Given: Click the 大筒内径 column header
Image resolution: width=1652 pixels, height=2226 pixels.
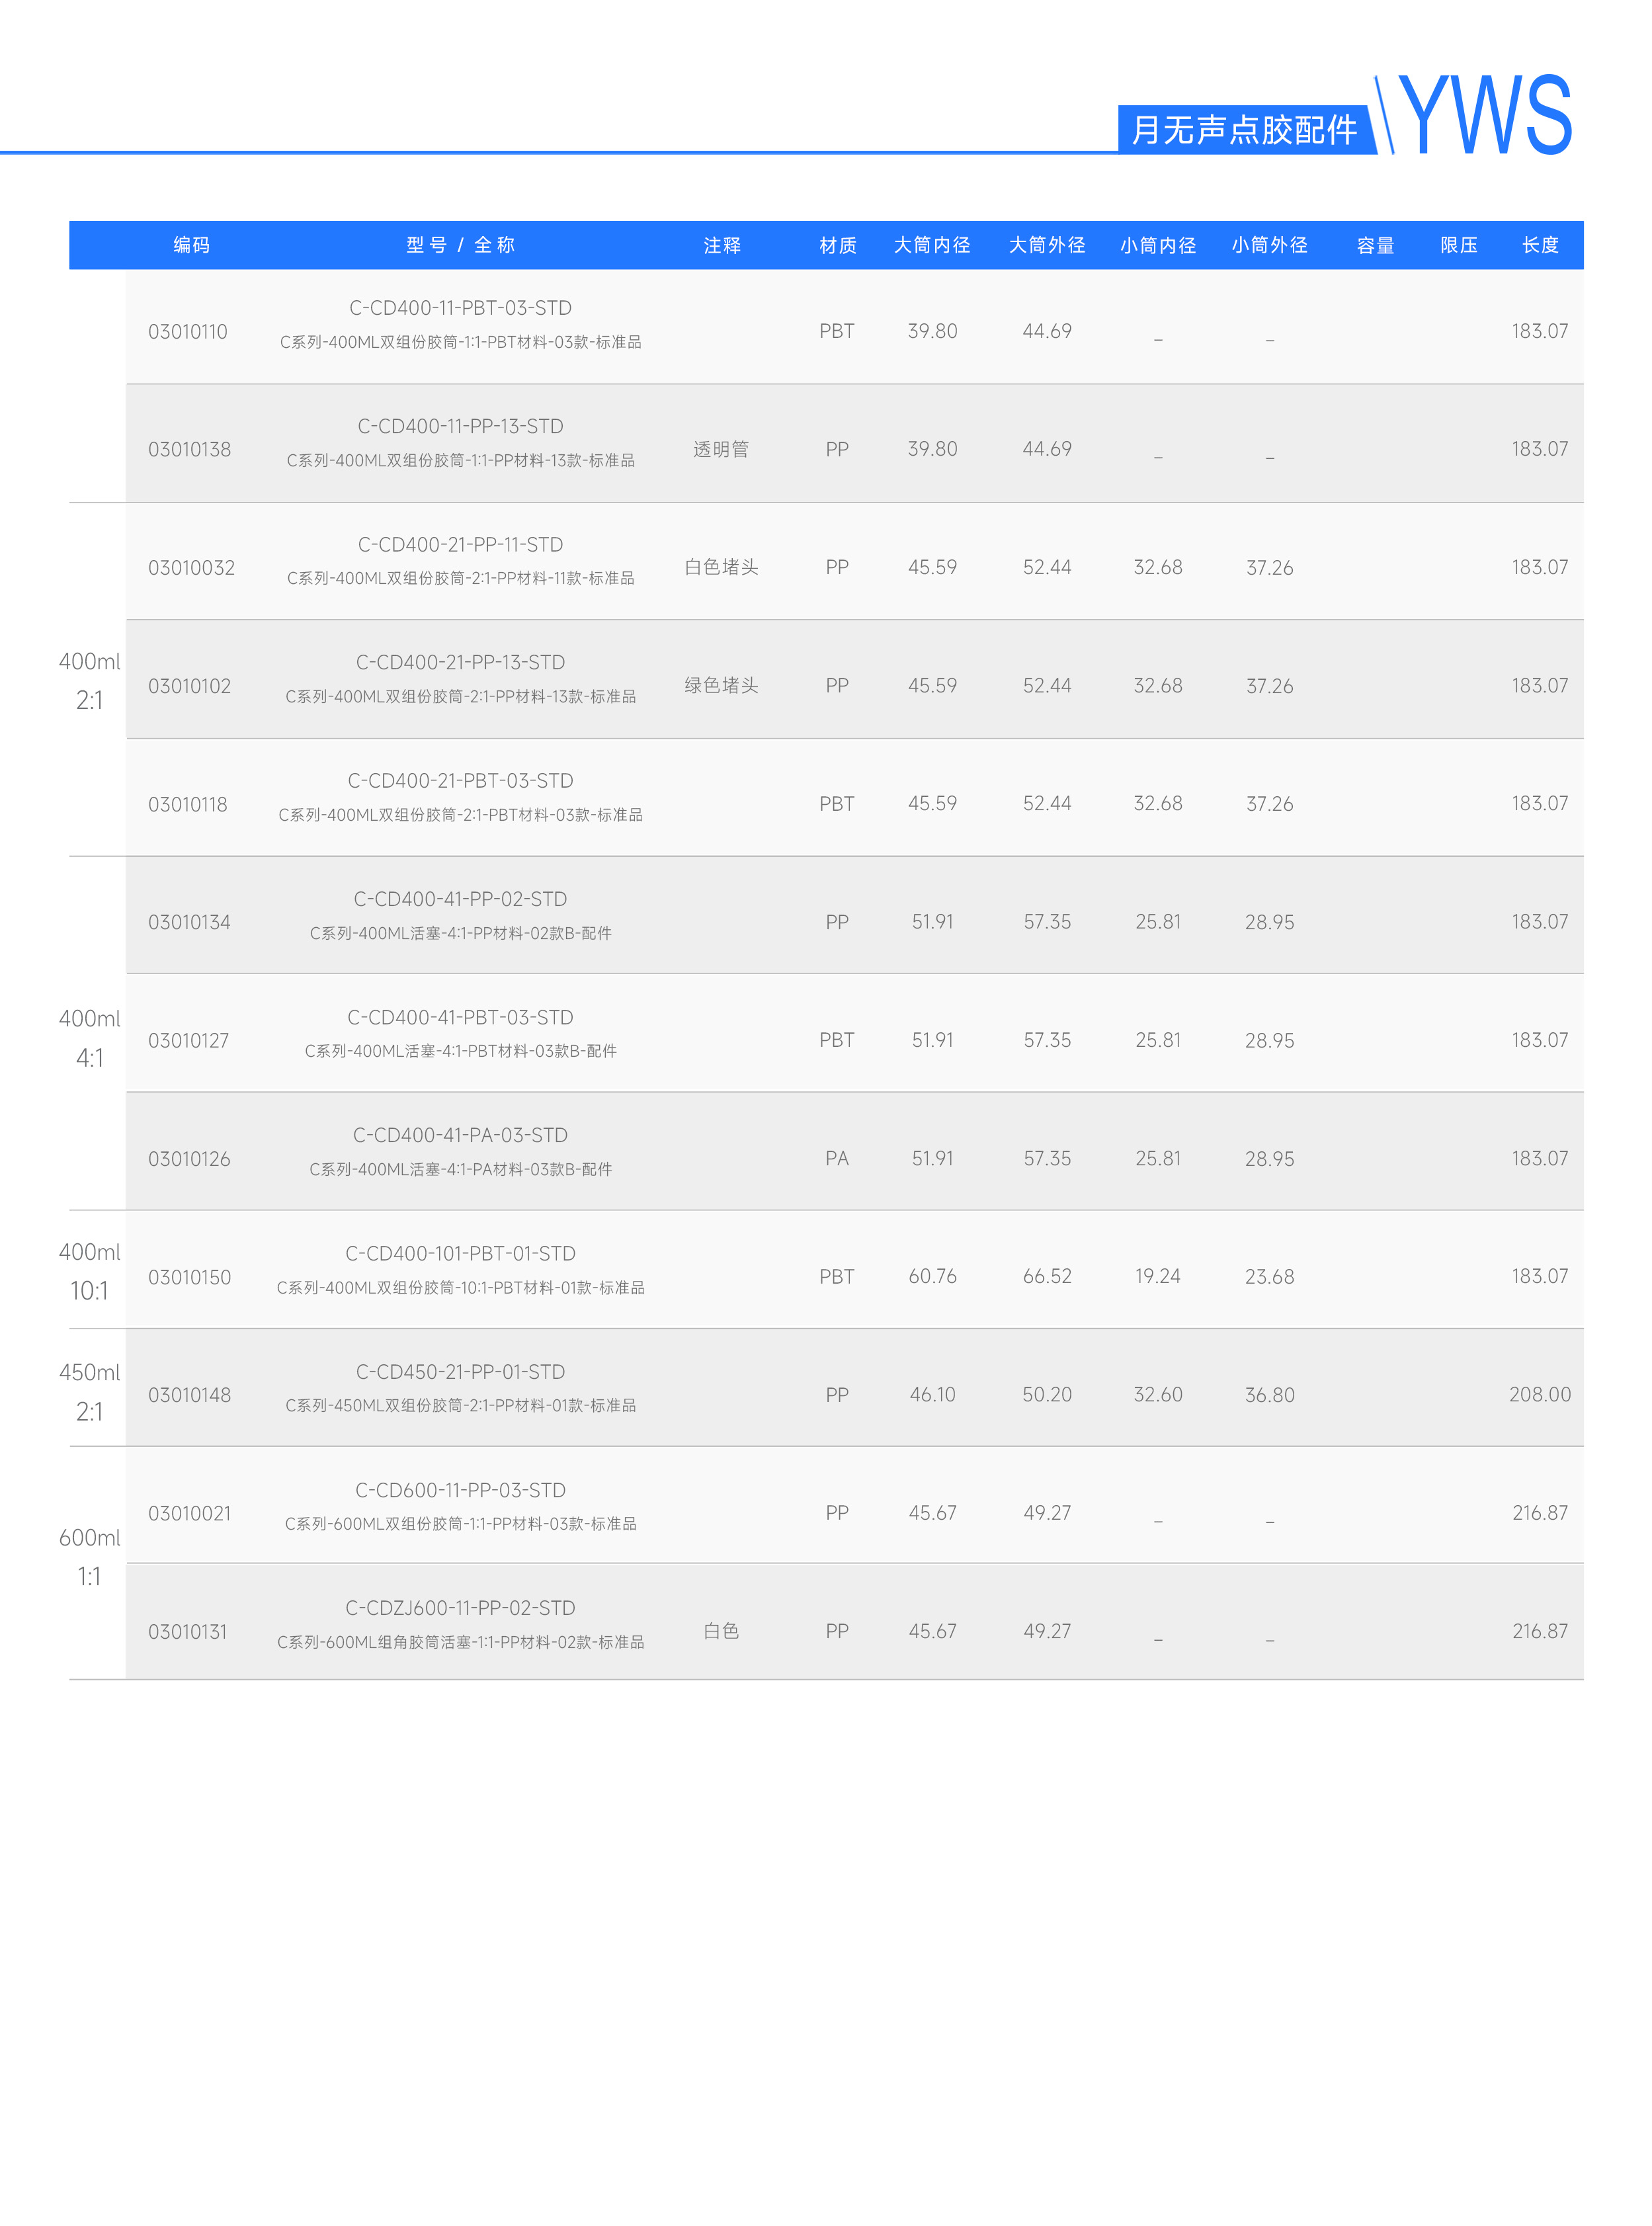Looking at the screenshot, I should pyautogui.click(x=932, y=245).
